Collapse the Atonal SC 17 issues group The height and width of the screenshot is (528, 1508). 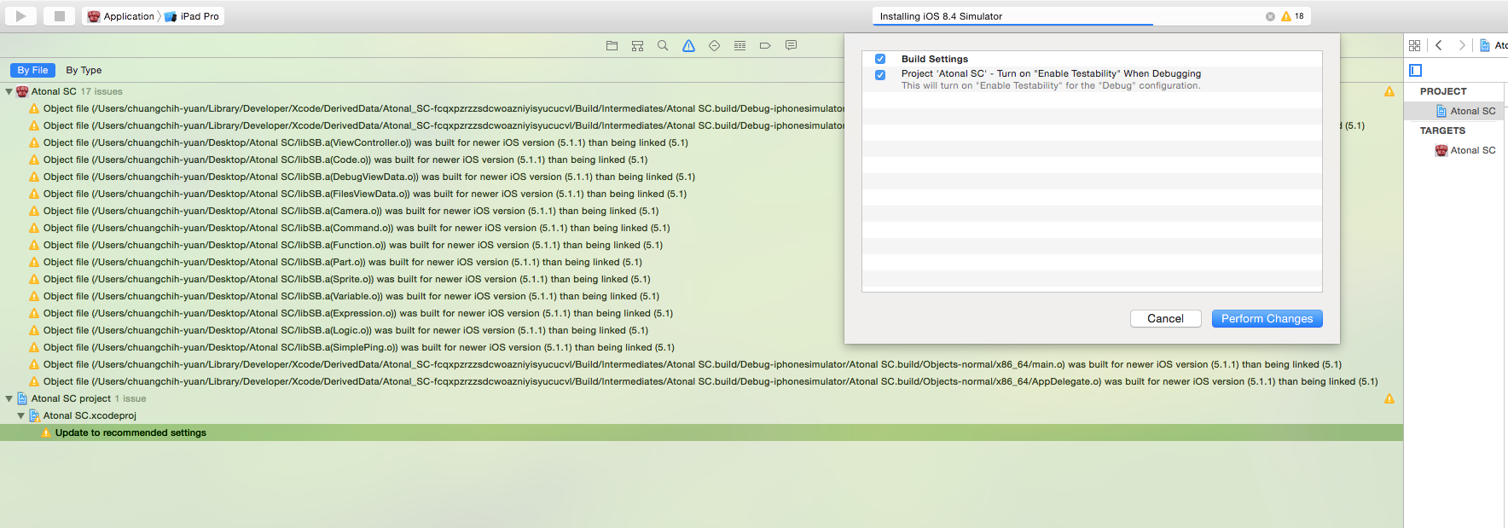pyautogui.click(x=9, y=91)
